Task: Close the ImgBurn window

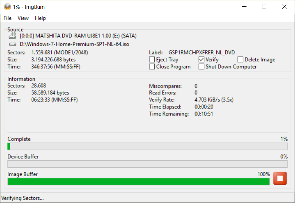Action: (x=284, y=7)
